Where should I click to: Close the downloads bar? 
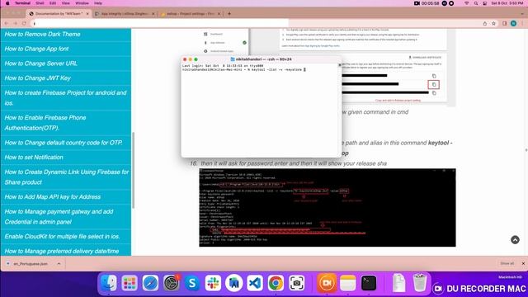523,263
